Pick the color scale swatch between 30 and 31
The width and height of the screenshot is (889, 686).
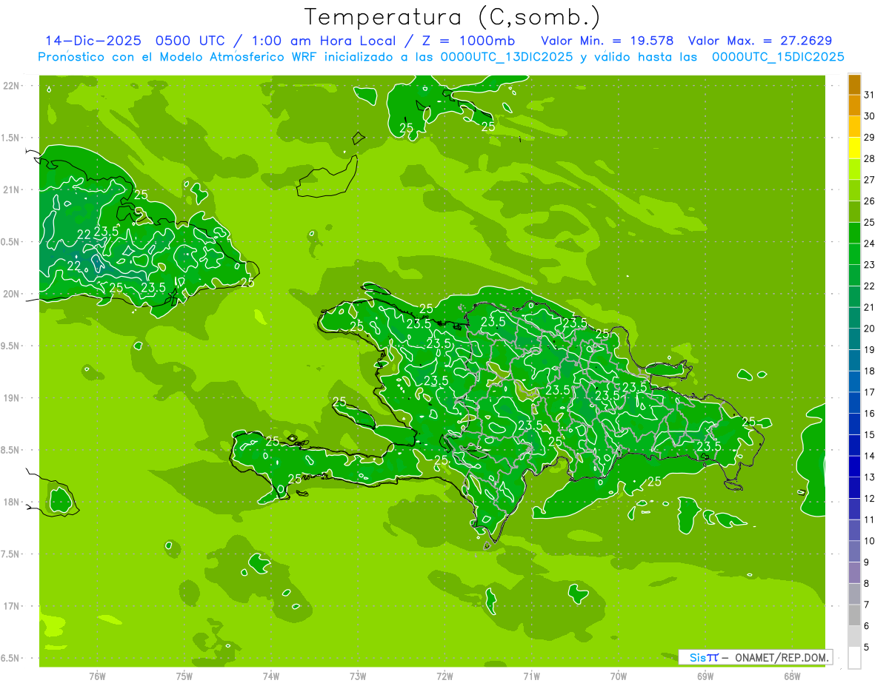point(855,106)
